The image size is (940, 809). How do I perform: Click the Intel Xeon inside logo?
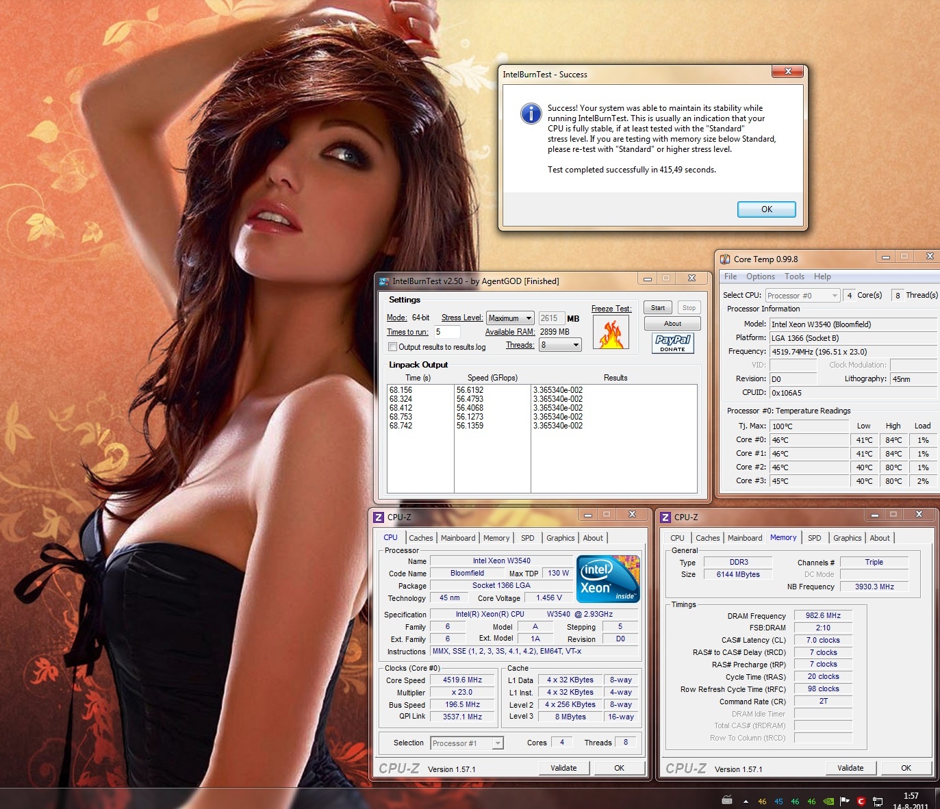(x=608, y=579)
